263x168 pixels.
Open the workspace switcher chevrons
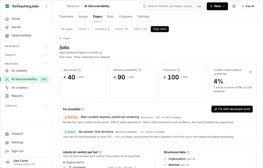(x=47, y=6)
